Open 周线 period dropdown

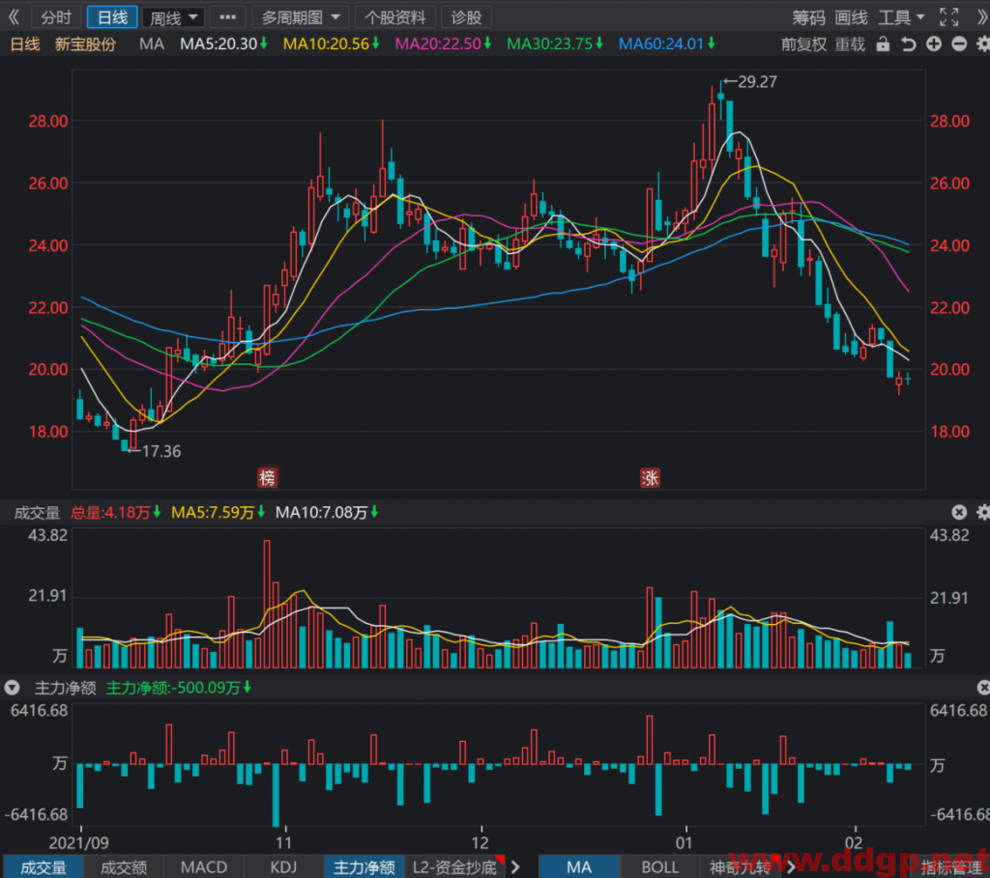point(174,17)
